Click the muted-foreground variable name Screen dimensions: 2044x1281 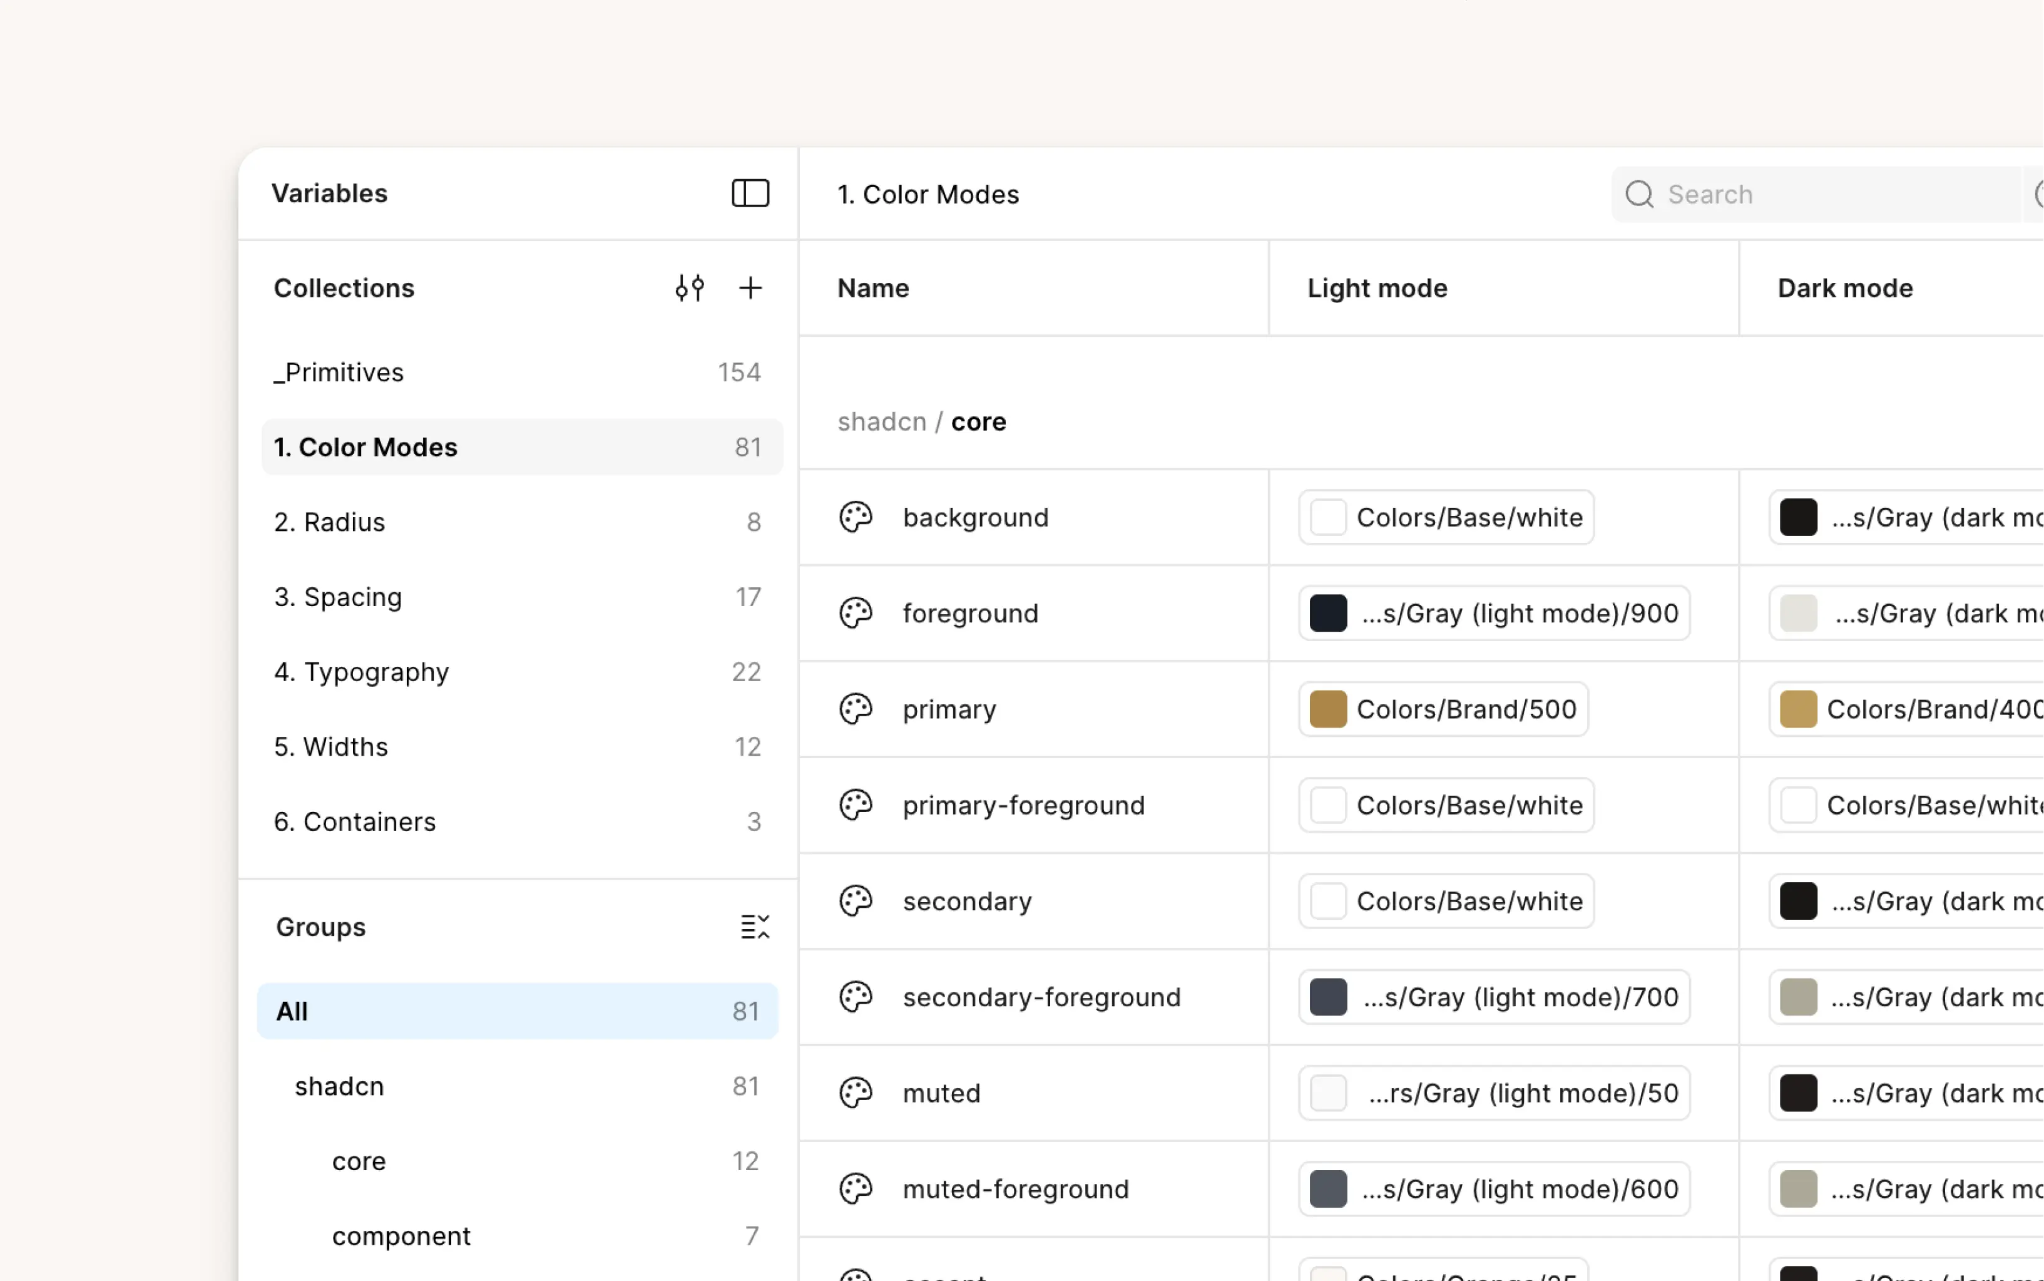[1016, 1189]
